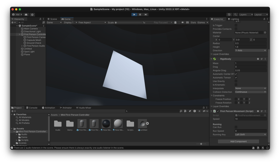Switch to the Scene tab
Viewport: 280px width, 163px height.
[x=52, y=19]
